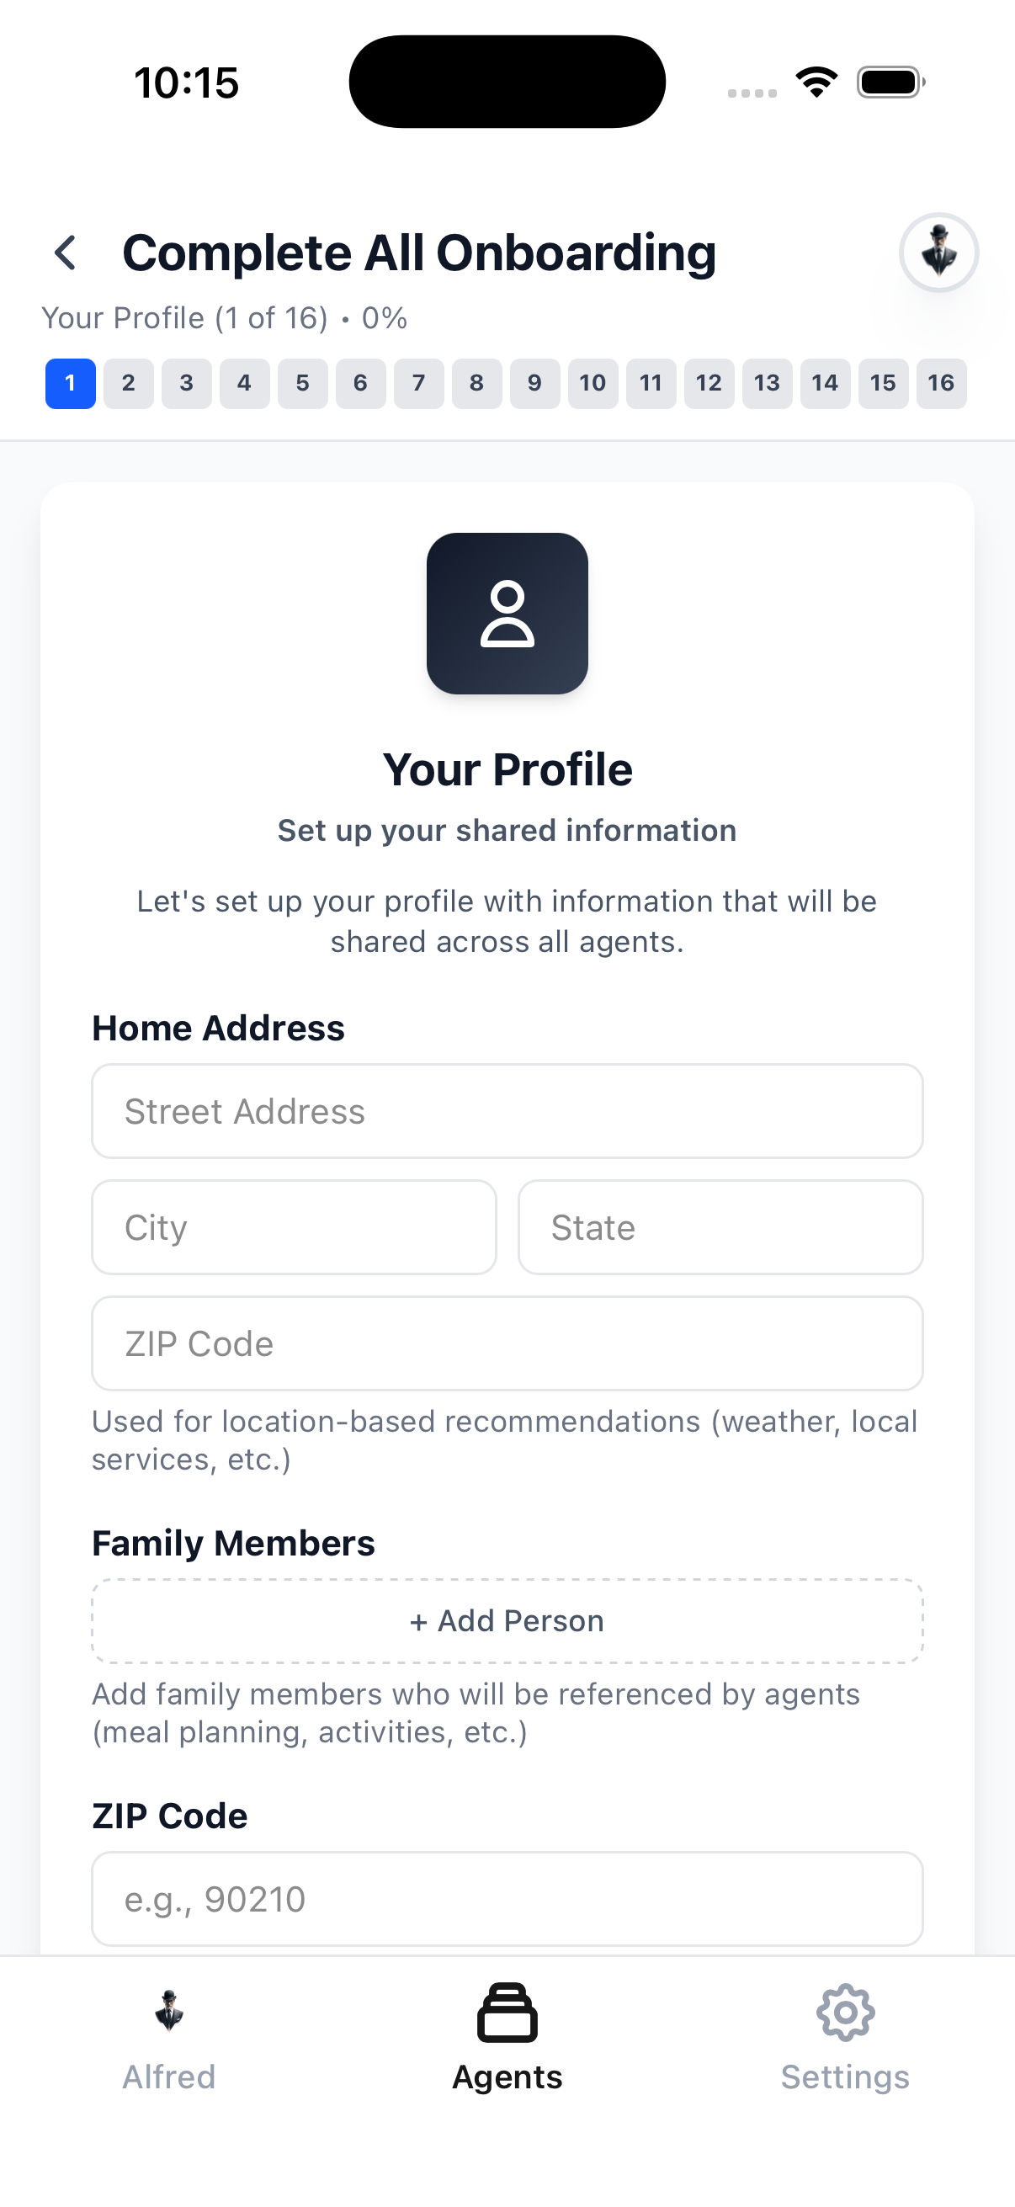1015x2207 pixels.
Task: Tap the profile person icon tile
Action: (507, 614)
